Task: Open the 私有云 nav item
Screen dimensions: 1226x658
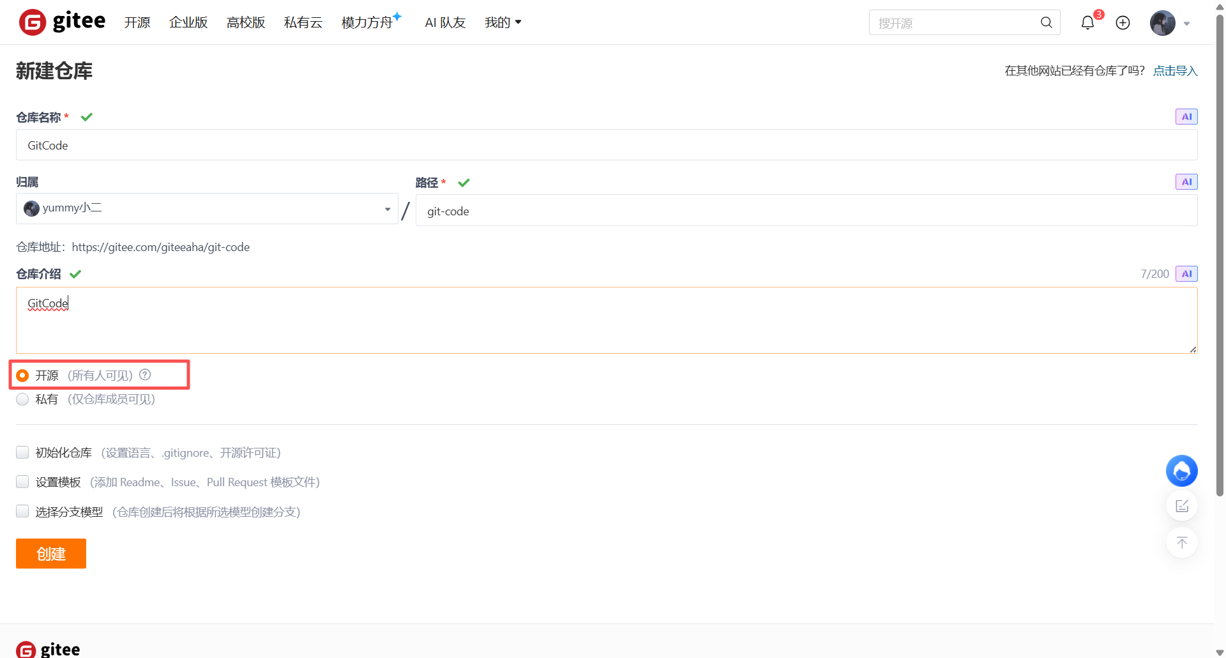Action: point(303,22)
